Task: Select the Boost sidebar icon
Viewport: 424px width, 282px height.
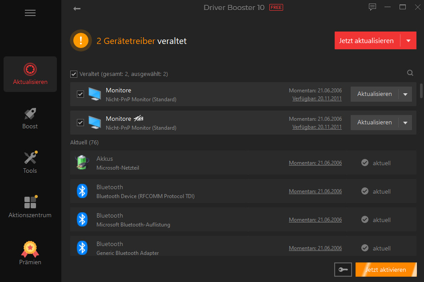Action: pyautogui.click(x=30, y=118)
